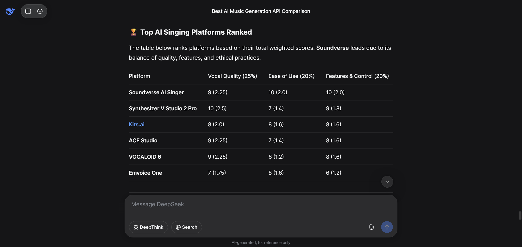This screenshot has width=522, height=247.
Task: Open the Kits.ai link
Action: pyautogui.click(x=137, y=124)
